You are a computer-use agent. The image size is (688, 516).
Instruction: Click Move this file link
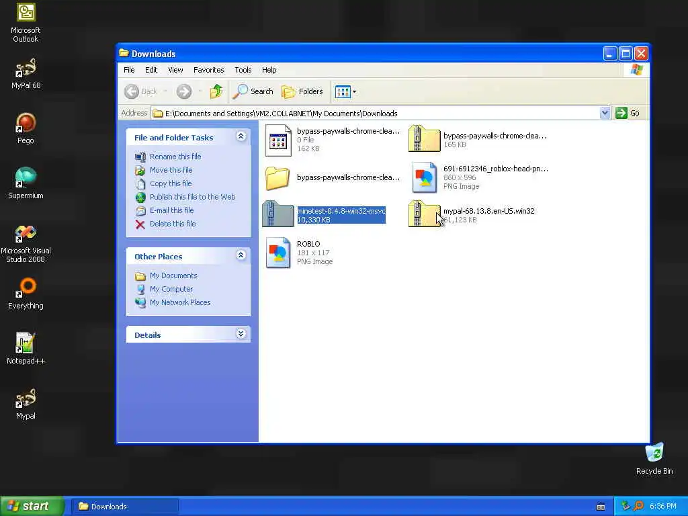[171, 170]
